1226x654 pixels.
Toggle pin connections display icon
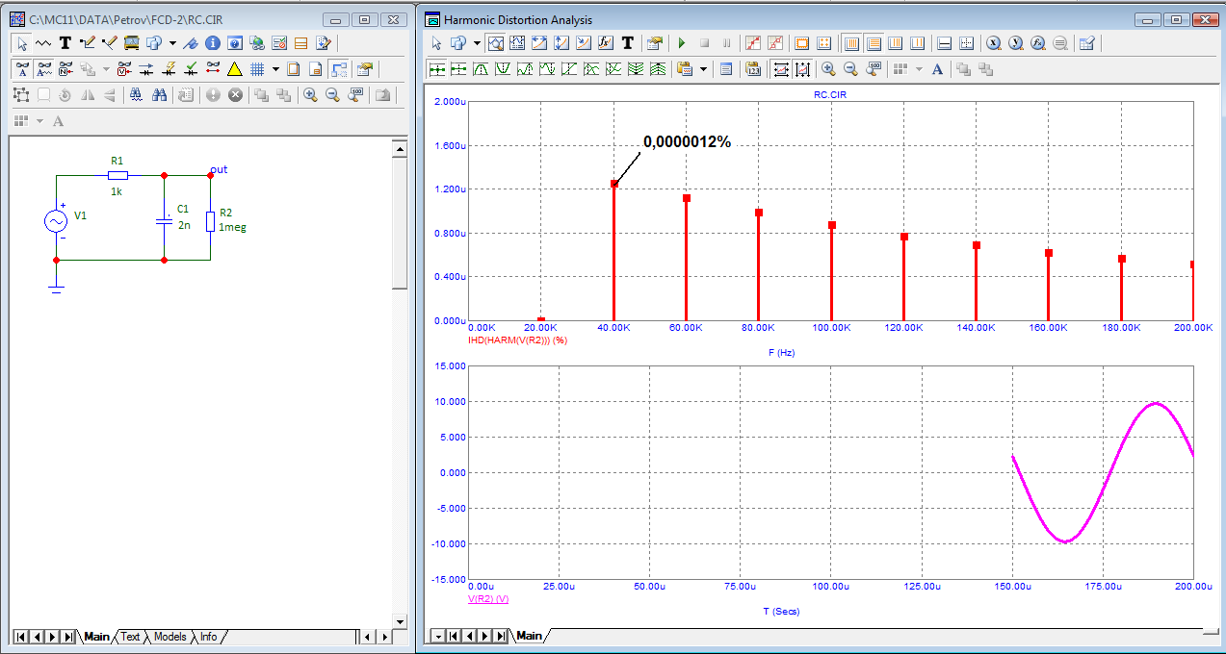tap(213, 69)
